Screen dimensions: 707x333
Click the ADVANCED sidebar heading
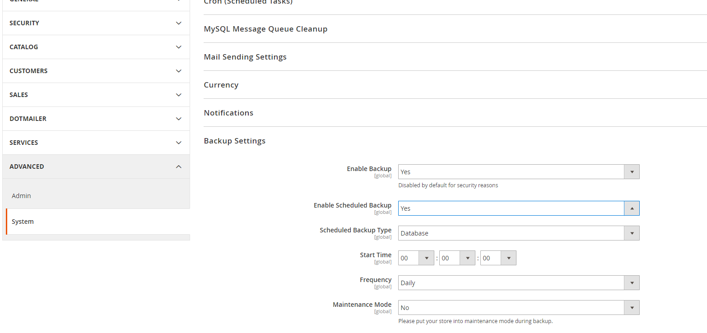[96, 166]
